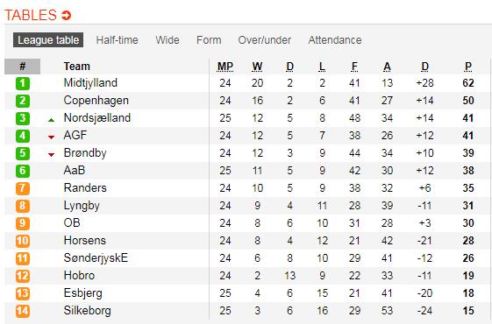
Task: Click the green position 1 badge
Action: pyautogui.click(x=23, y=83)
